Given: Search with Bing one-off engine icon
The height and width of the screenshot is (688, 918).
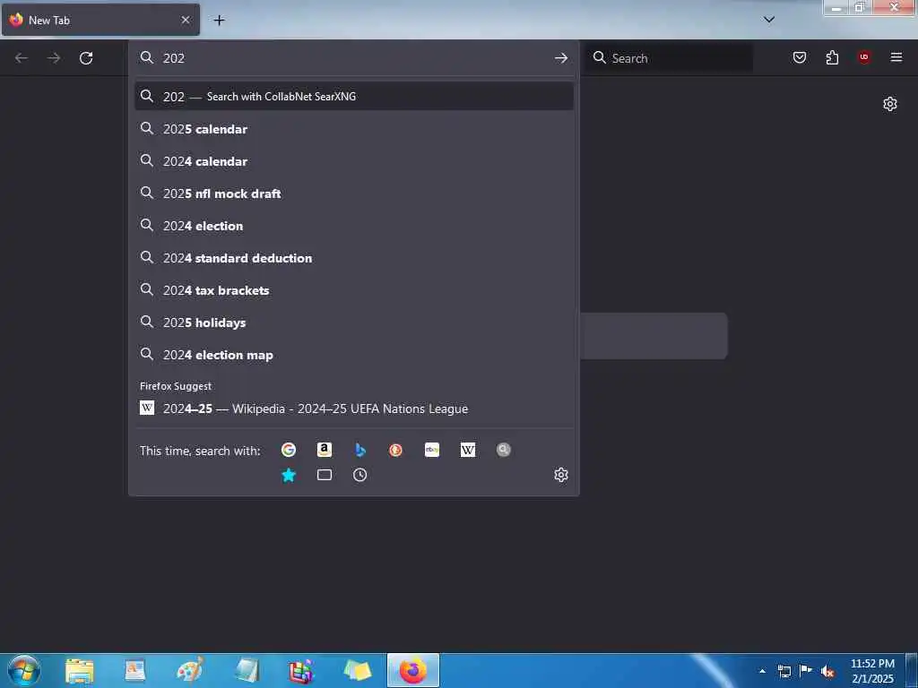Looking at the screenshot, I should click(360, 450).
